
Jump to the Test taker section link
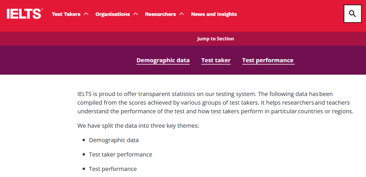pyautogui.click(x=216, y=60)
